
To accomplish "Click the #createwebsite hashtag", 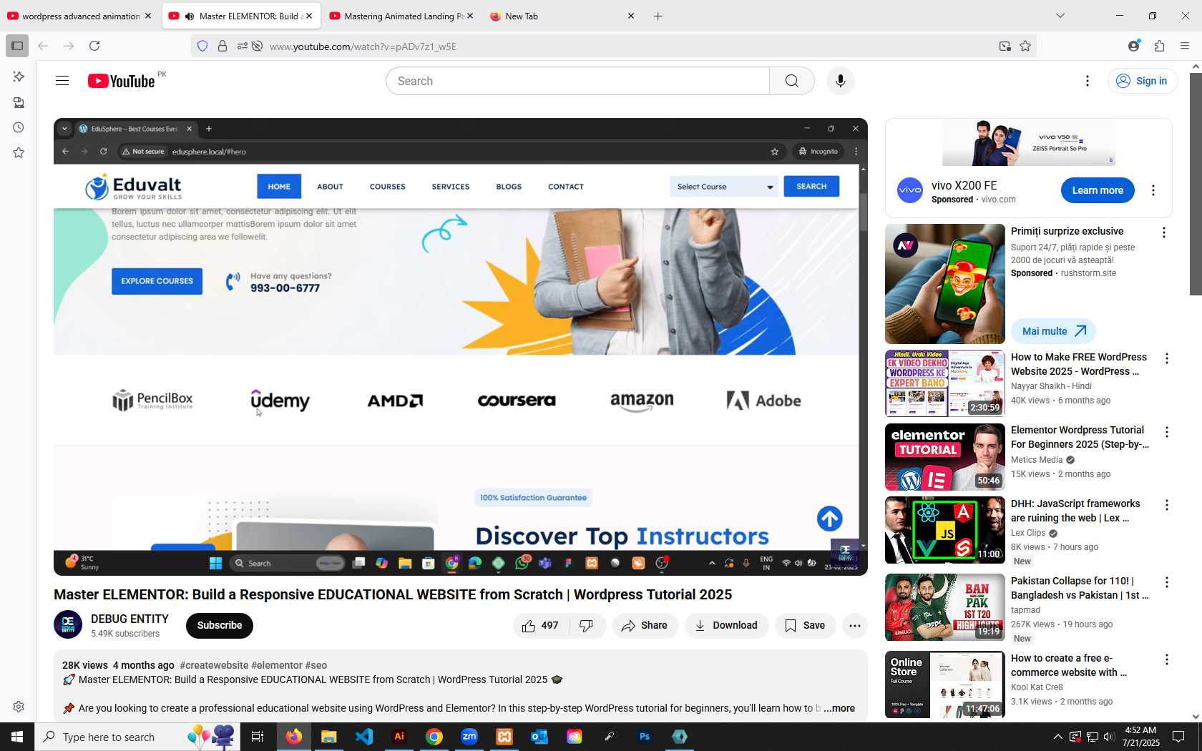I will tap(214, 665).
